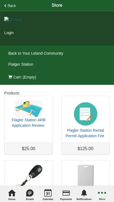Image resolution: width=114 pixels, height=202 pixels.
Task: Open the Login link
Action: click(9, 33)
